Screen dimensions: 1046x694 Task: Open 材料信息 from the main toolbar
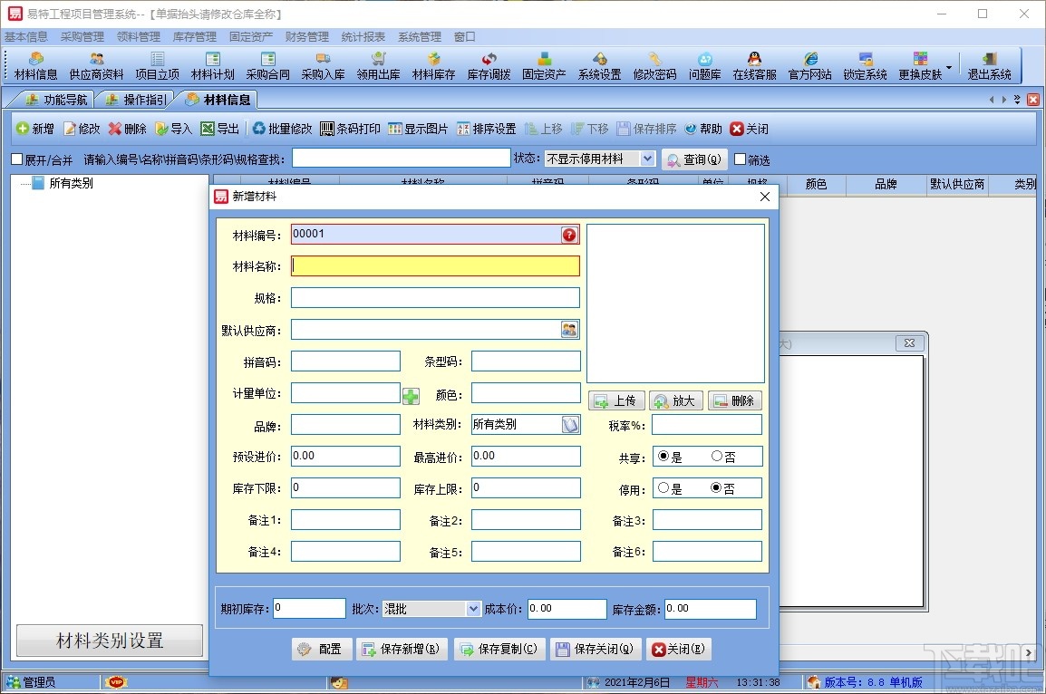point(36,66)
